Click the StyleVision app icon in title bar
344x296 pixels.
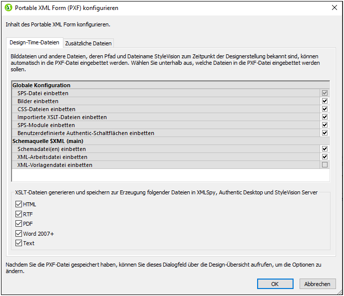click(8, 8)
